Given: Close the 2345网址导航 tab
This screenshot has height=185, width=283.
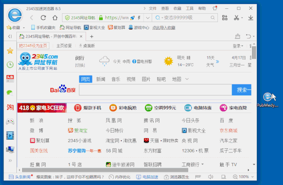Looking at the screenshot, I should click(x=81, y=37).
